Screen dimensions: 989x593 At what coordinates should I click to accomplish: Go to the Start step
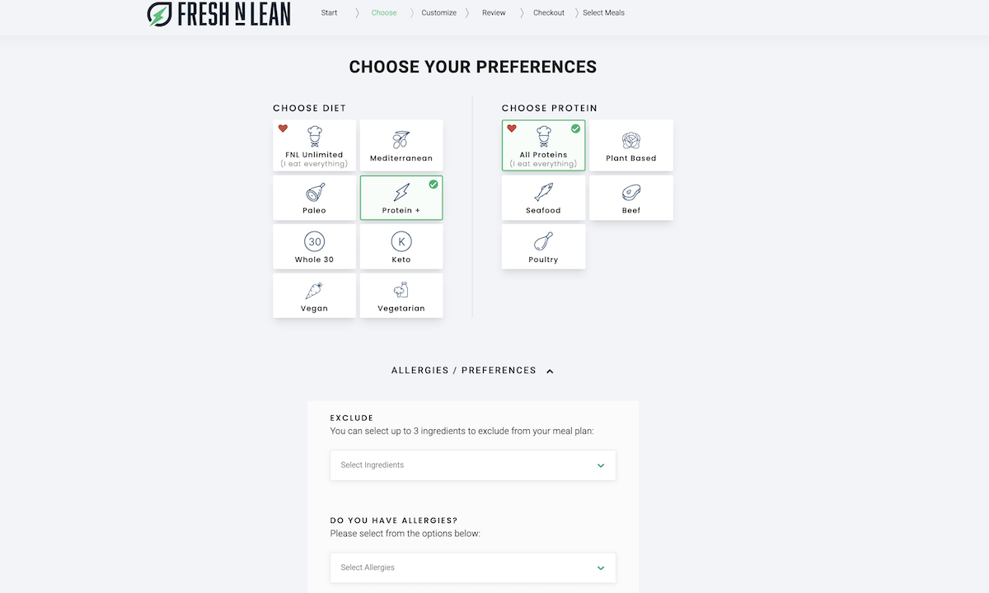[x=329, y=12]
